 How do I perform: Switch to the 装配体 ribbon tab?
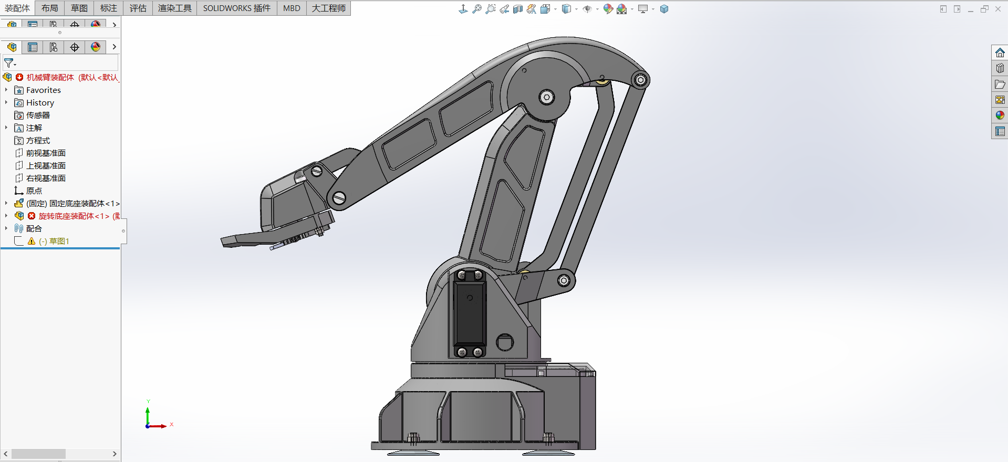pos(17,8)
